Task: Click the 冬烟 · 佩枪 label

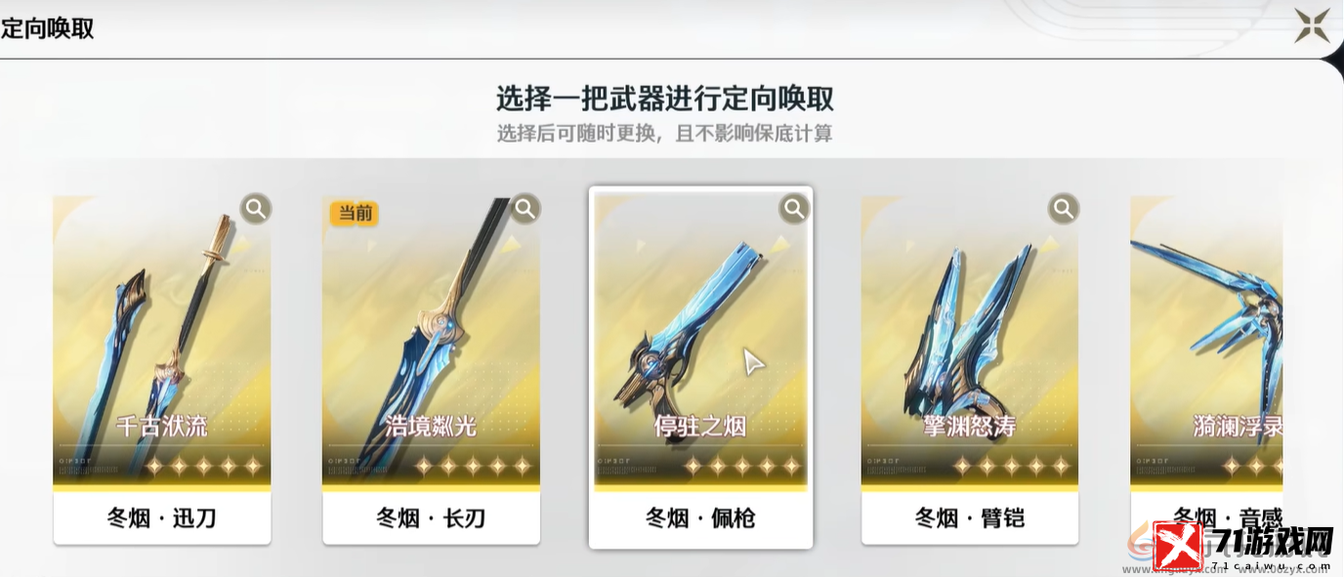Action: pyautogui.click(x=700, y=517)
